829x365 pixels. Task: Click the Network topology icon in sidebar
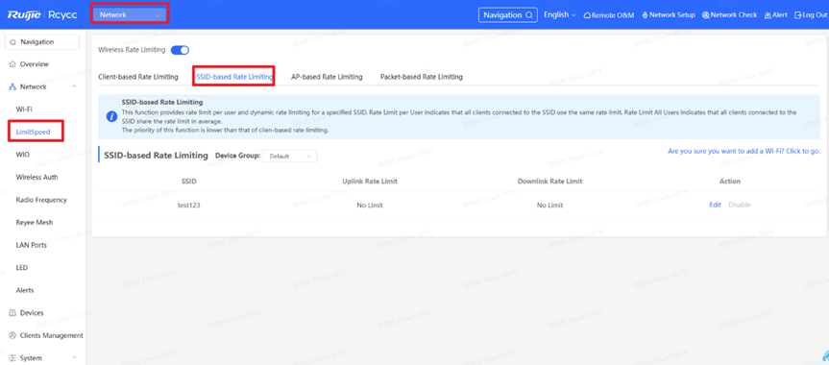tap(12, 86)
